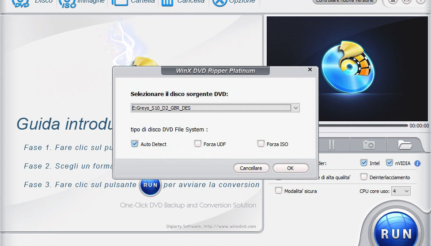Image resolution: width=431 pixels, height=246 pixels.
Task: Click the Cancella trash button
Action: (183, 2)
